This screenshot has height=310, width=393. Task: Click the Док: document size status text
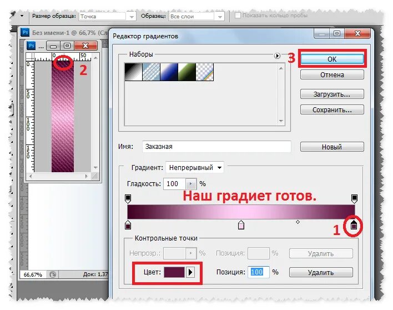pos(95,274)
